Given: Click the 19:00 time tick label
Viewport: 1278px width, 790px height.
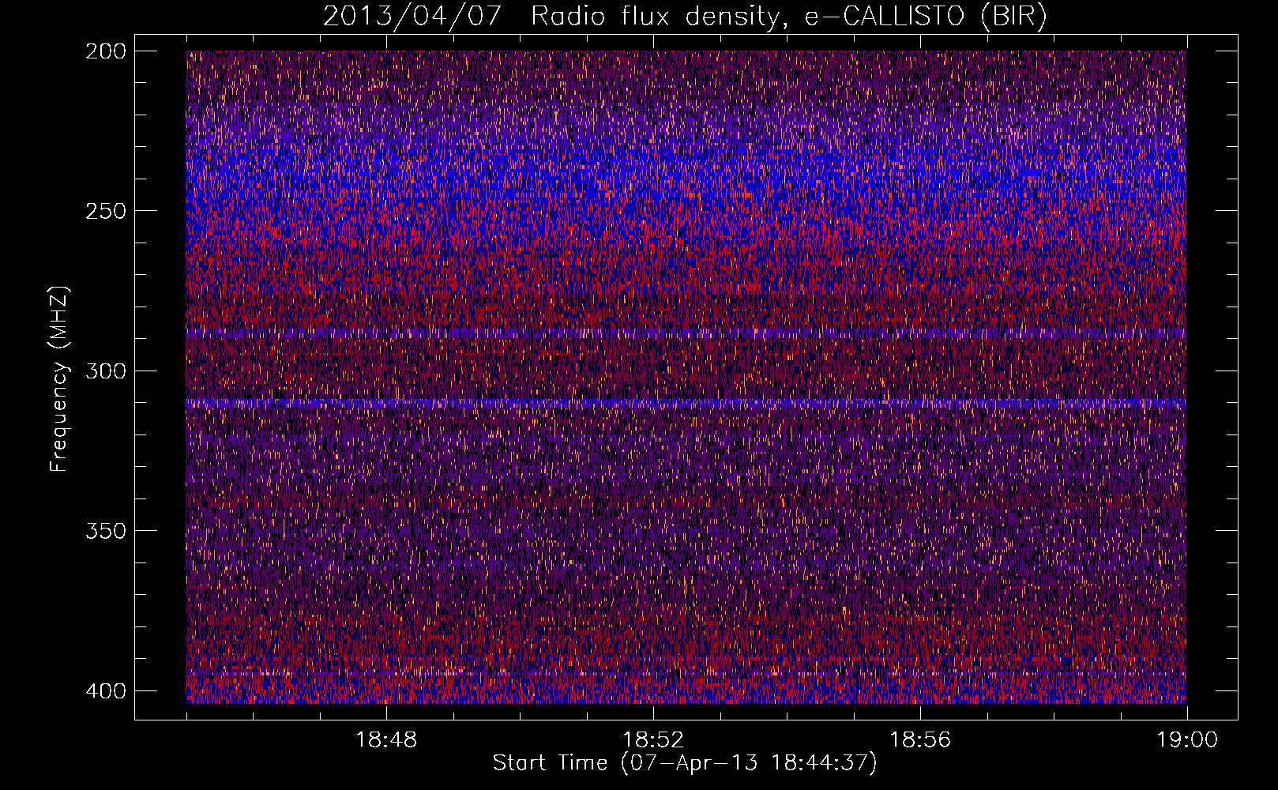Looking at the screenshot, I should [1187, 740].
